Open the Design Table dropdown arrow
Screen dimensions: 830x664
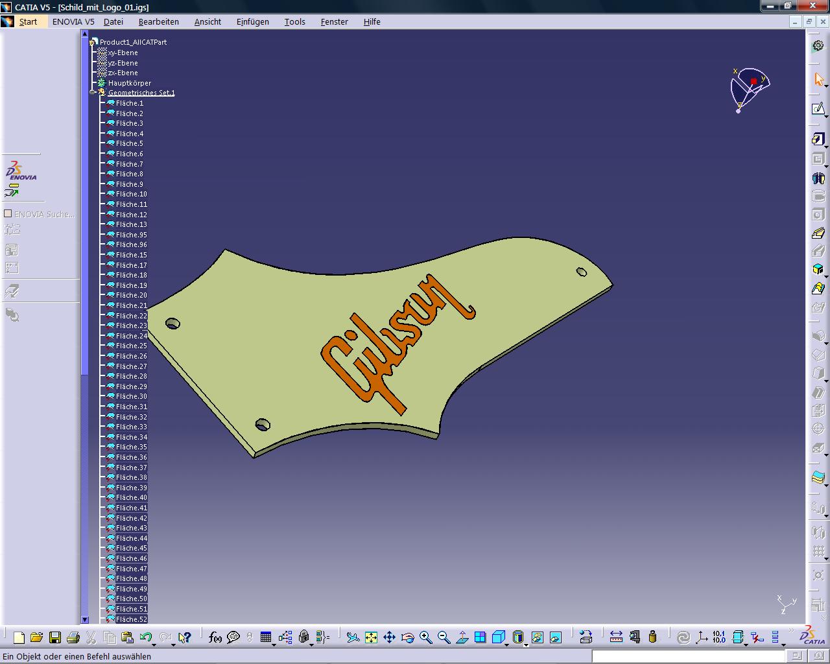(274, 644)
